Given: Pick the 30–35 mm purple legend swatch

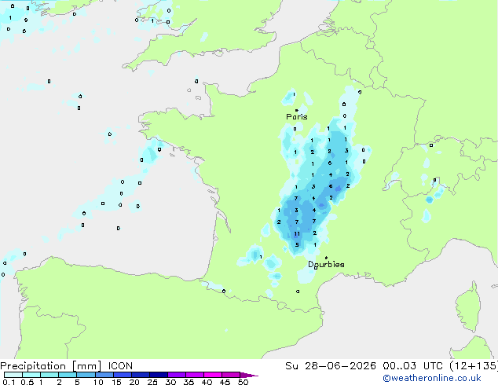Looking at the screenshot, I should tap(177, 375).
